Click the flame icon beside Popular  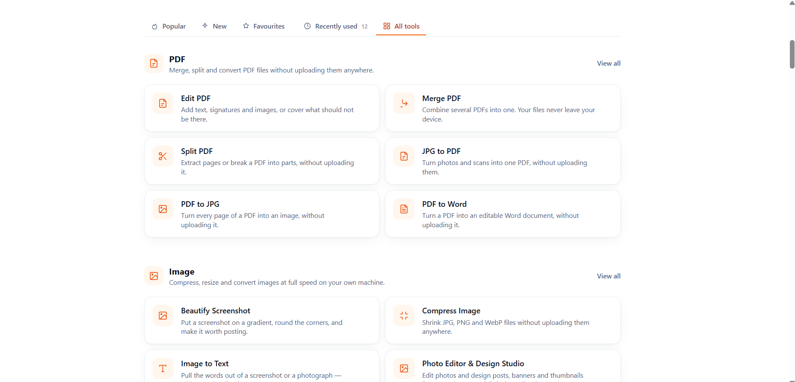[155, 26]
